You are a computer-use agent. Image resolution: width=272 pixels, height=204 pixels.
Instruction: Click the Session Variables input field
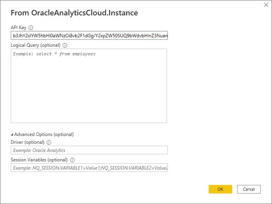(x=89, y=168)
